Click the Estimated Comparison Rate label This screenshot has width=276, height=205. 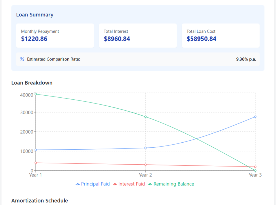(x=54, y=59)
